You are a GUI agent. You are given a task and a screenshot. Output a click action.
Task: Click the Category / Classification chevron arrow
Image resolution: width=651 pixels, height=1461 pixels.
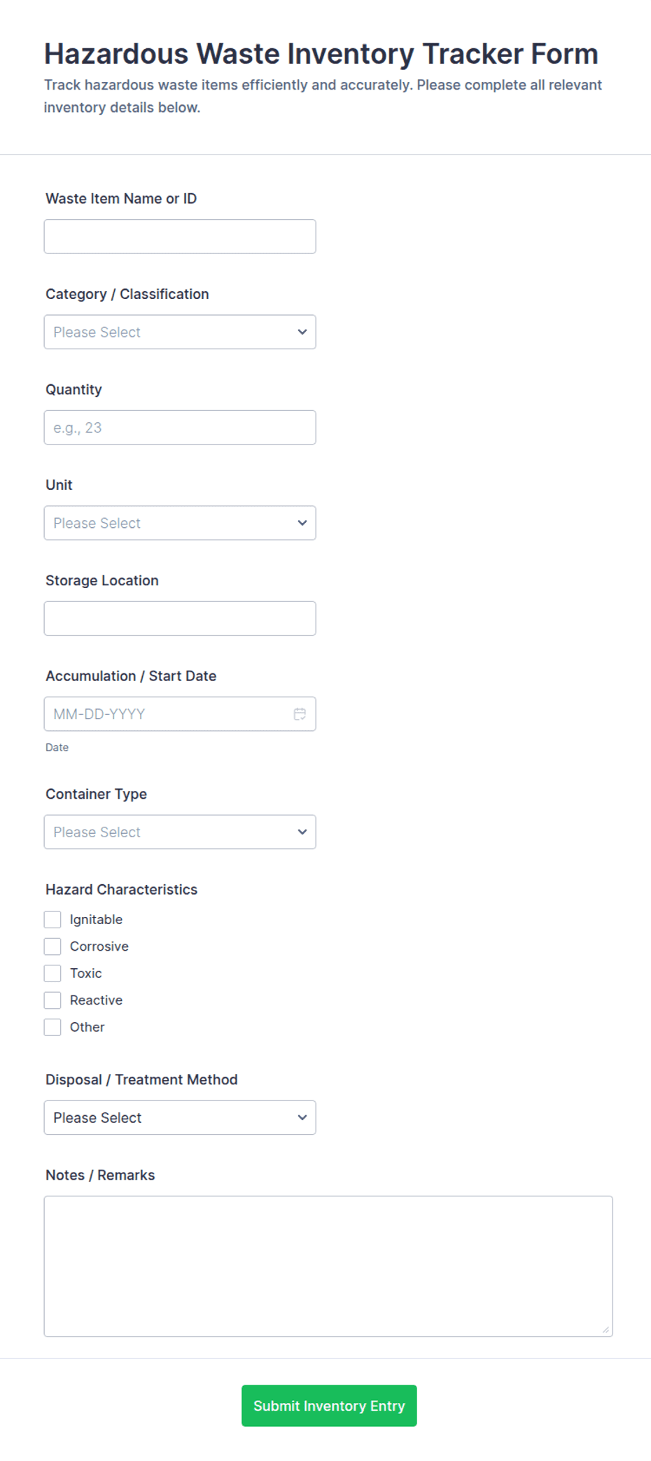302,332
